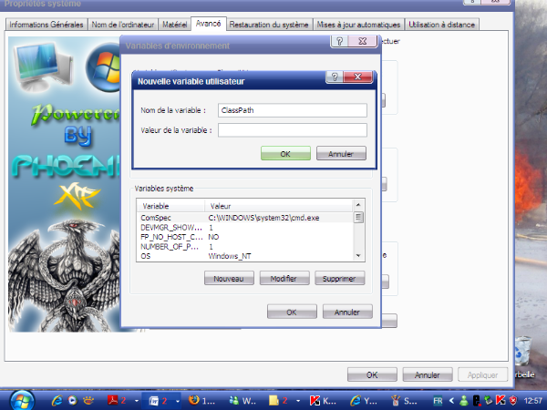Open the paw-shaped quick launch icon

(x=88, y=401)
